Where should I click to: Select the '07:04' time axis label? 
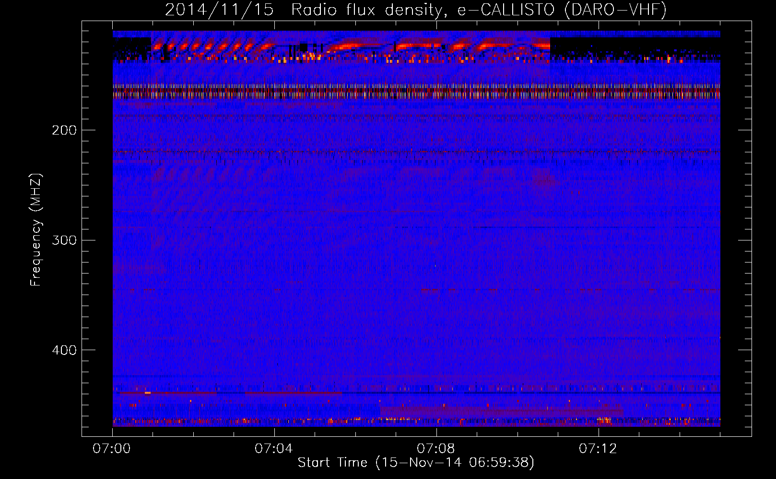point(274,449)
